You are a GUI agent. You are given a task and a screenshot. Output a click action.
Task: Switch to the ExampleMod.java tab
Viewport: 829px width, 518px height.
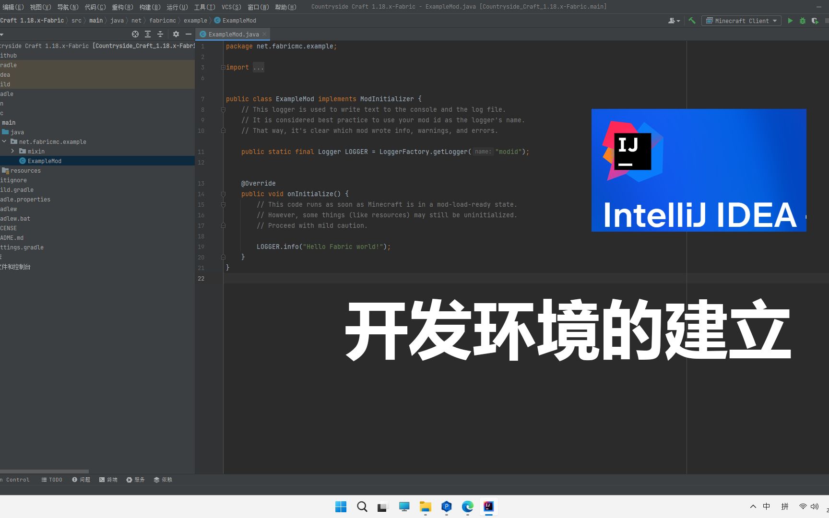pyautogui.click(x=233, y=34)
